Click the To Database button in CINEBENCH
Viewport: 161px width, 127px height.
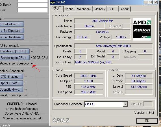12,37
